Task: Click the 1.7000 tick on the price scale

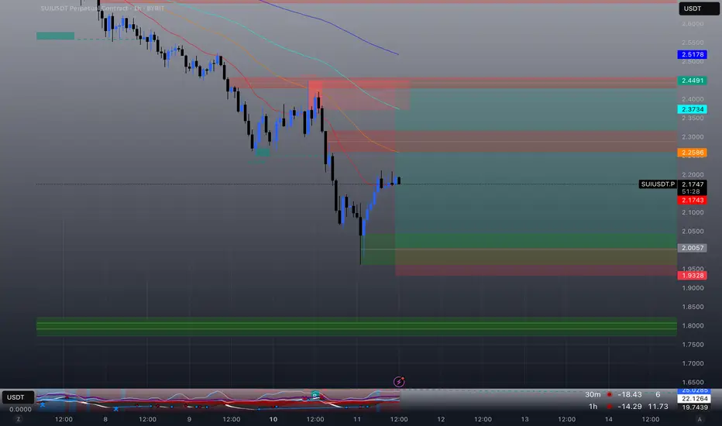Action: click(x=693, y=363)
